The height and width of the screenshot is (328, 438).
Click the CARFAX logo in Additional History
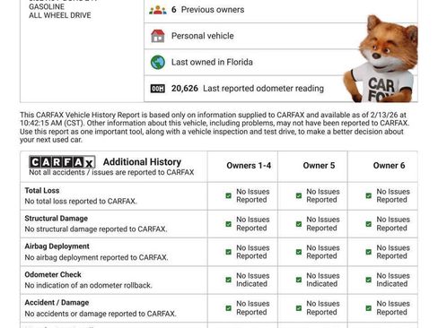62,162
